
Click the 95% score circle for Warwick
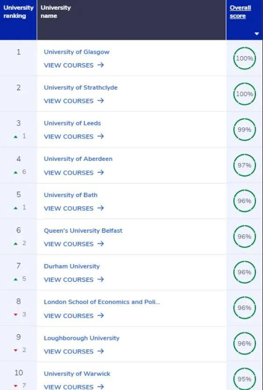[x=244, y=379]
